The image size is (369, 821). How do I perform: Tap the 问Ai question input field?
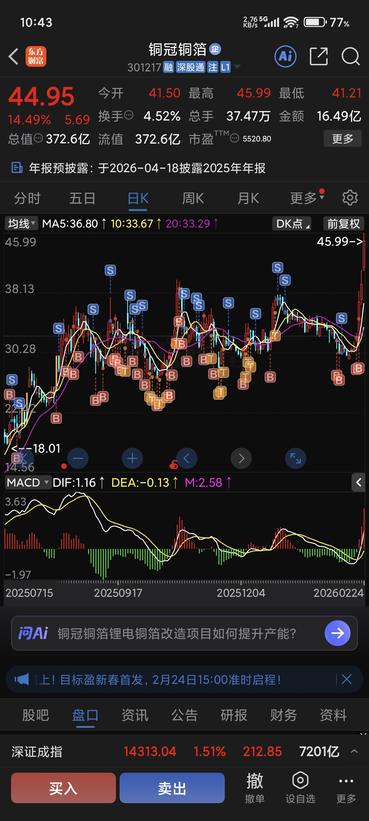pos(184,633)
